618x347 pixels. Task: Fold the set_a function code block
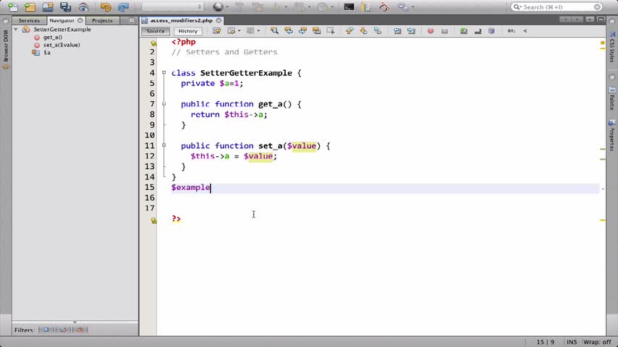(x=164, y=145)
